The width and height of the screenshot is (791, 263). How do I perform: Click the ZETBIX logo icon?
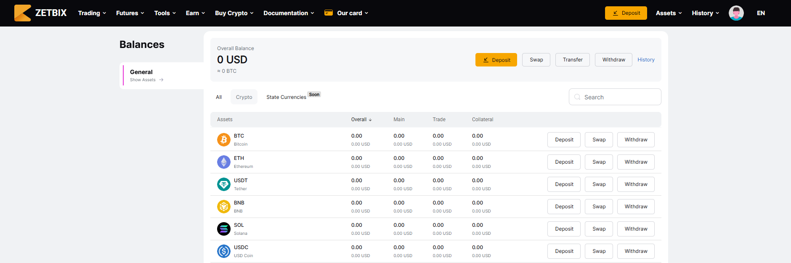click(23, 13)
